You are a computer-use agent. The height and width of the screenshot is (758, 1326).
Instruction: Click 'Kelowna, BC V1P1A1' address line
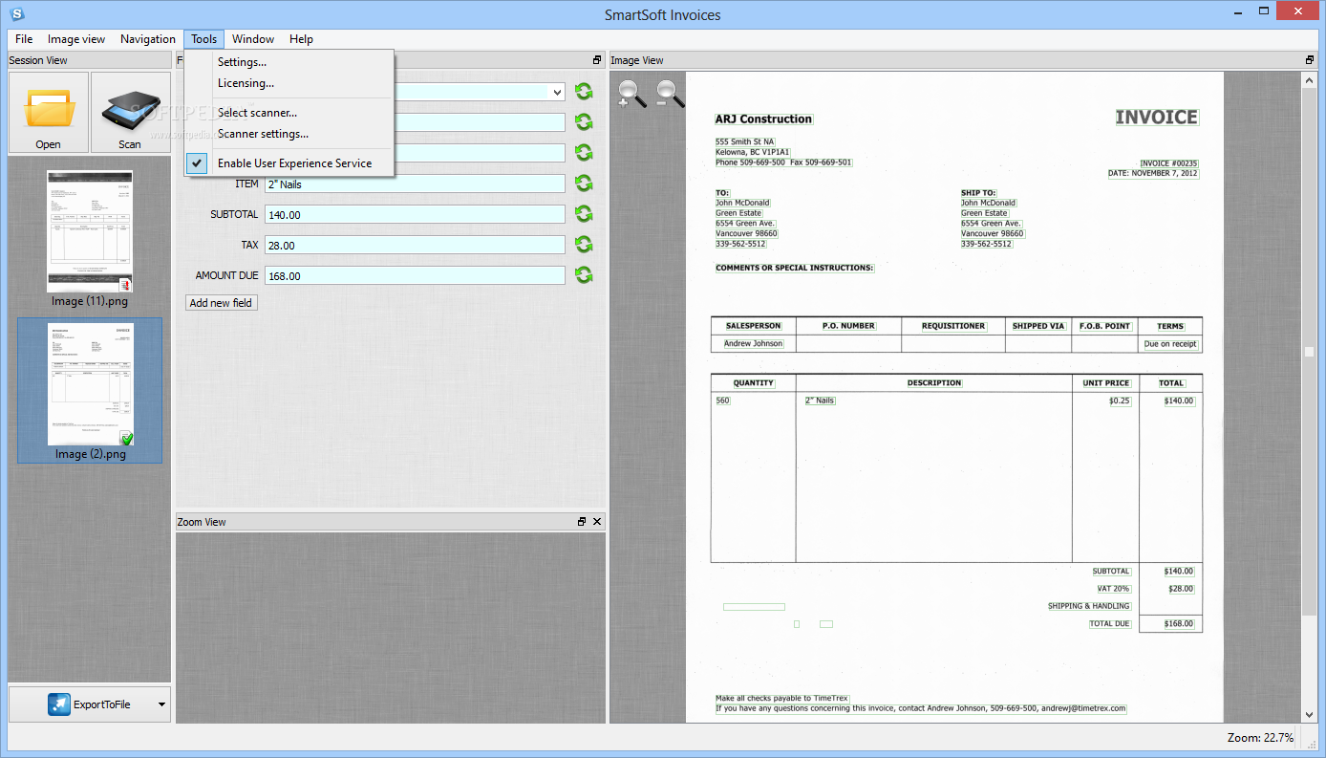tap(753, 152)
